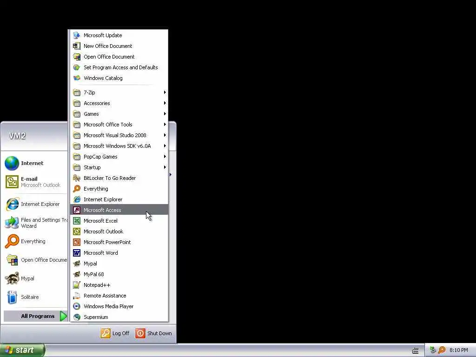Open Open Office Document in left column

tap(35, 260)
